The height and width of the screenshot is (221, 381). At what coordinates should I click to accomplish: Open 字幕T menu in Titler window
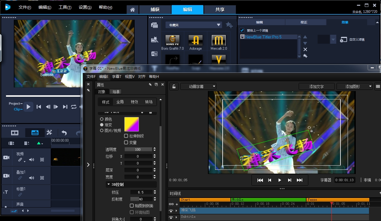tap(117, 77)
